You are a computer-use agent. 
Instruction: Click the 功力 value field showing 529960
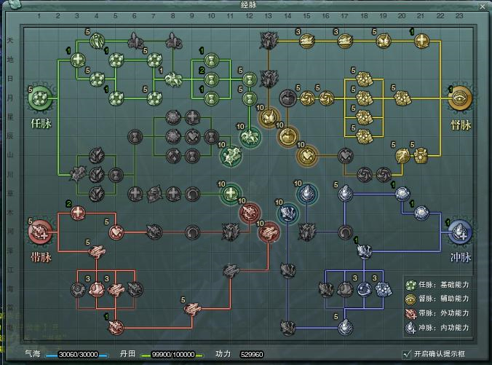[x=250, y=354]
